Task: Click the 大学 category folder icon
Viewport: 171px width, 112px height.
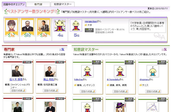Action: [x=86, y=25]
